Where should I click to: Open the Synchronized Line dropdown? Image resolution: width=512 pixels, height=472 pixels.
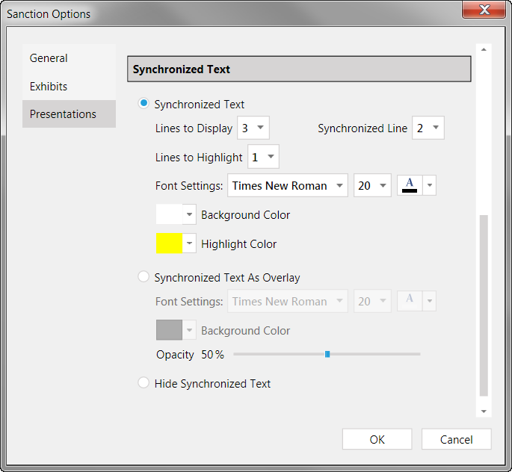(x=428, y=128)
